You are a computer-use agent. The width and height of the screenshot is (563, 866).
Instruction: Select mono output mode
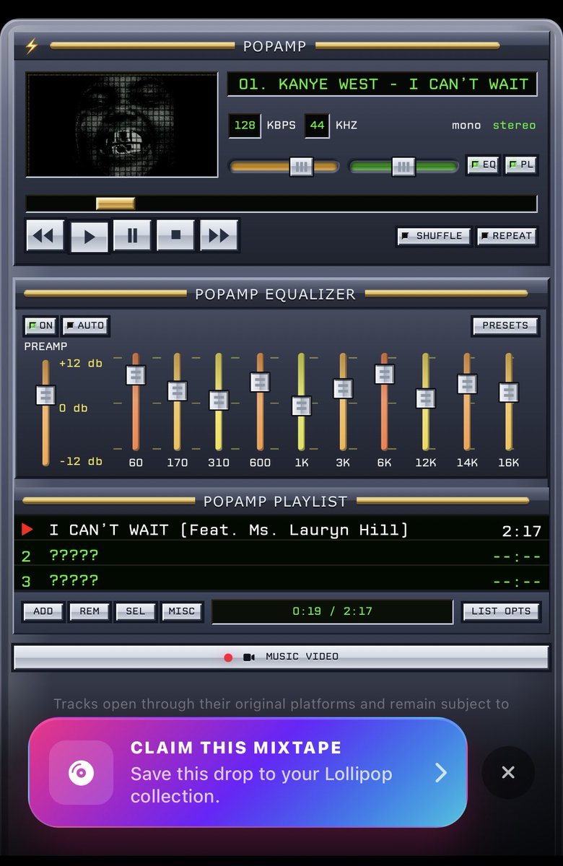[466, 126]
